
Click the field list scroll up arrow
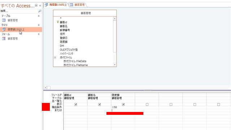(x=115, y=18)
